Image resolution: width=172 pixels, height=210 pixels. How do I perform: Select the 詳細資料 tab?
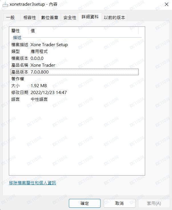point(90,17)
